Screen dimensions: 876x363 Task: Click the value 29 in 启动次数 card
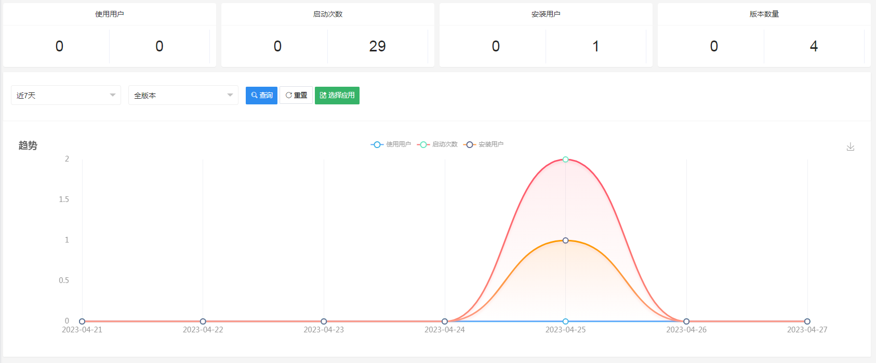coord(378,46)
